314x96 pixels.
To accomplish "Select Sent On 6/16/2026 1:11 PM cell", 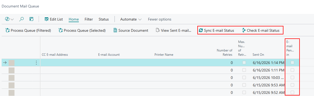I will pos(268,70).
